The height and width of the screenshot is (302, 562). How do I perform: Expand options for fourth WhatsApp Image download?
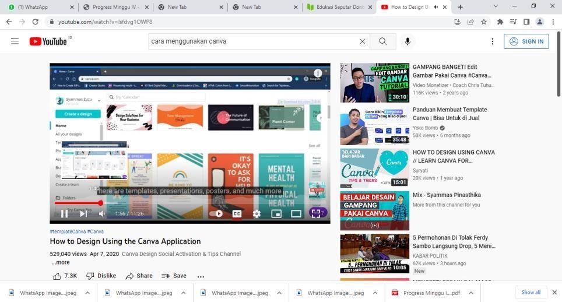tap(375, 293)
